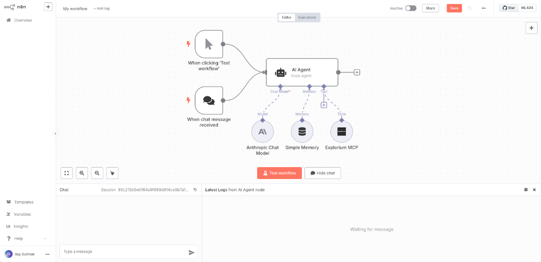541x262 pixels.
Task: Reset the chat session
Action: (x=195, y=190)
